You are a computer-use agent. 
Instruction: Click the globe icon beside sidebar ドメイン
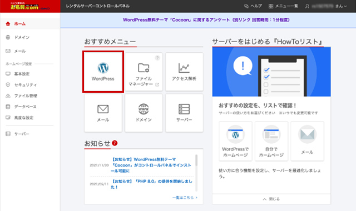(x=8, y=37)
